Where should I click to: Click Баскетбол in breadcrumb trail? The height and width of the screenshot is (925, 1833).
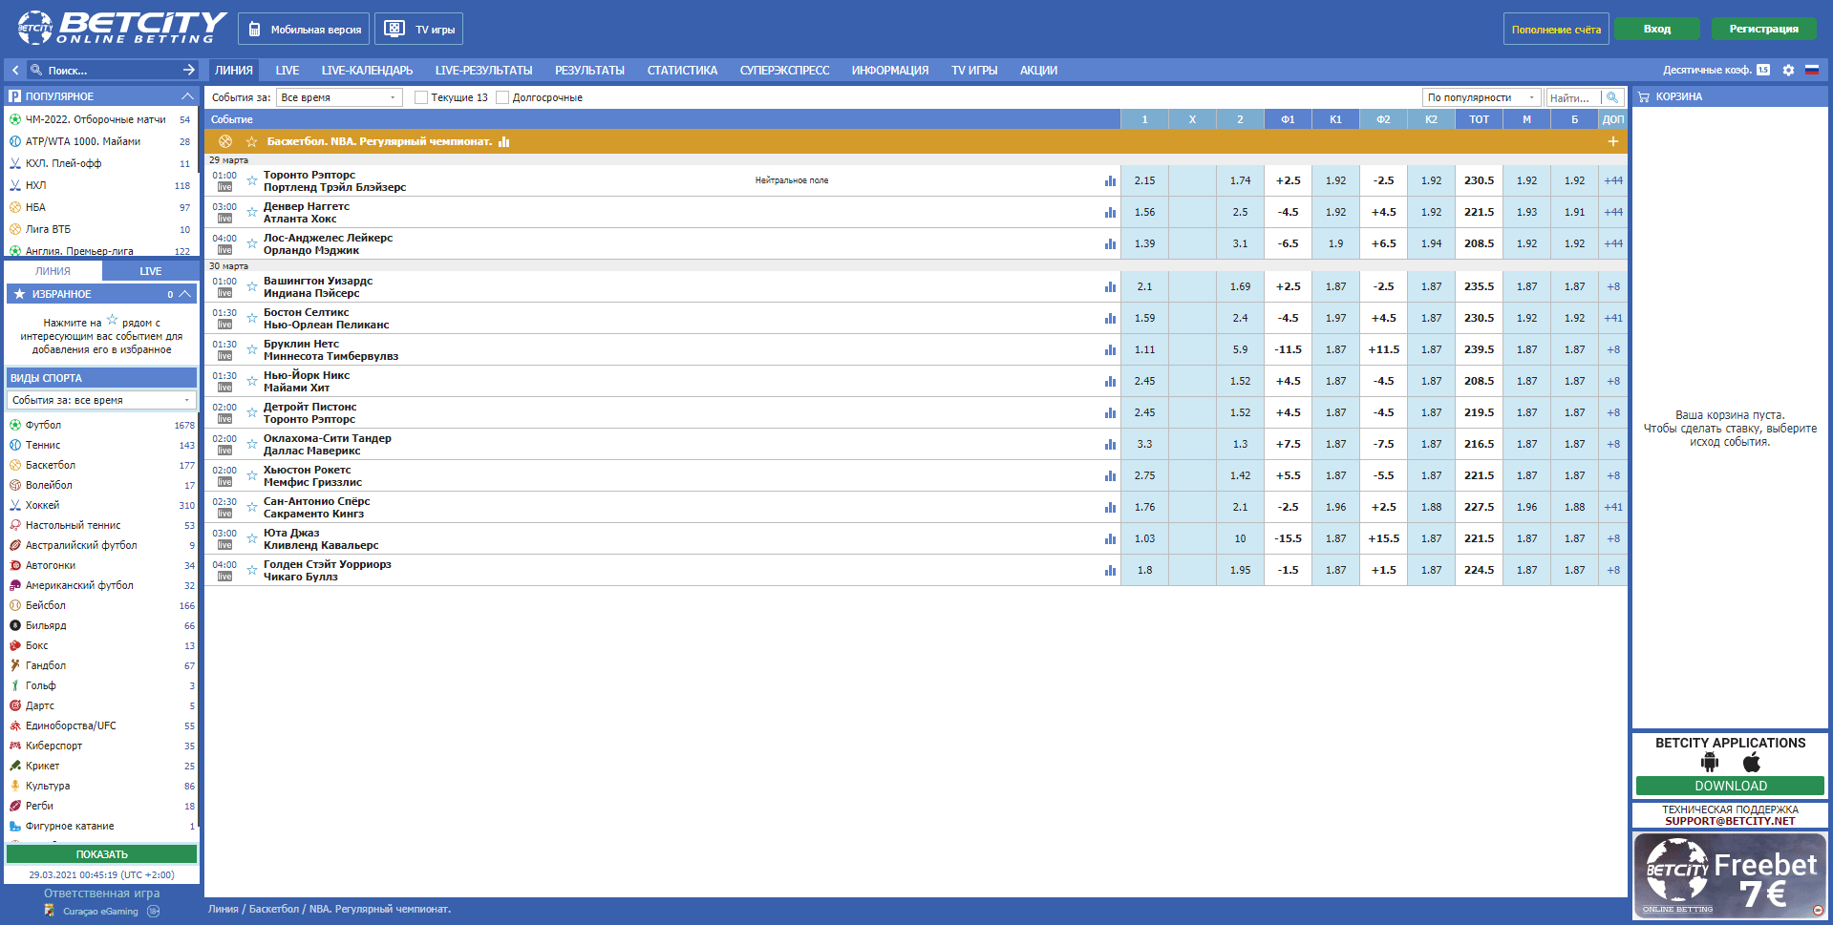[x=274, y=909]
